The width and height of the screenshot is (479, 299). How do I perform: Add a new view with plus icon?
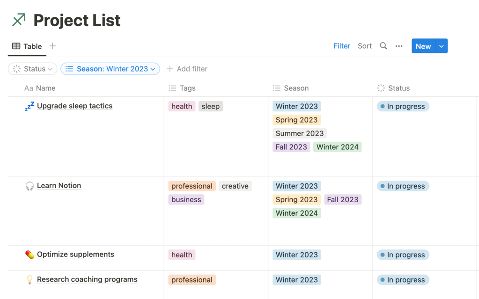[x=52, y=46]
